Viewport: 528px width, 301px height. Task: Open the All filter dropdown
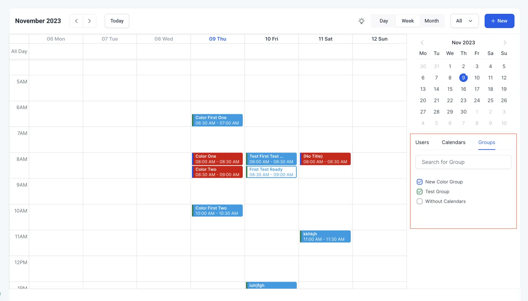(464, 21)
